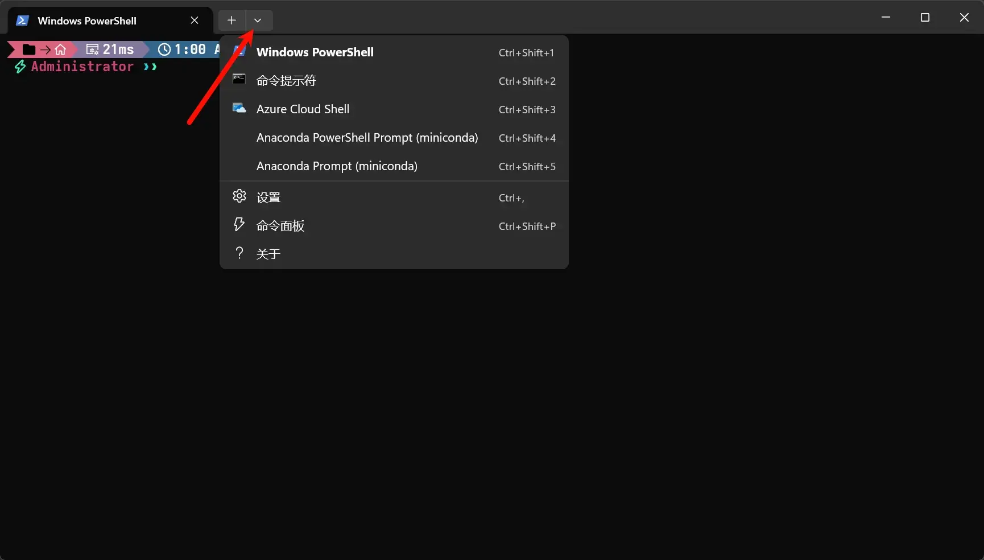This screenshot has height=560, width=984.
Task: Switch to the Windows PowerShell tab title
Action: point(87,20)
